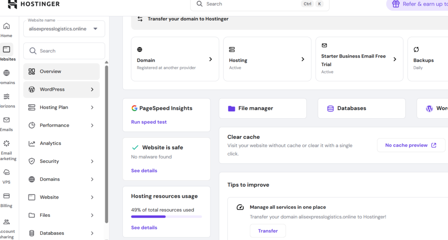Select Hosting Plan menu item
The height and width of the screenshot is (240, 448).
point(61,107)
